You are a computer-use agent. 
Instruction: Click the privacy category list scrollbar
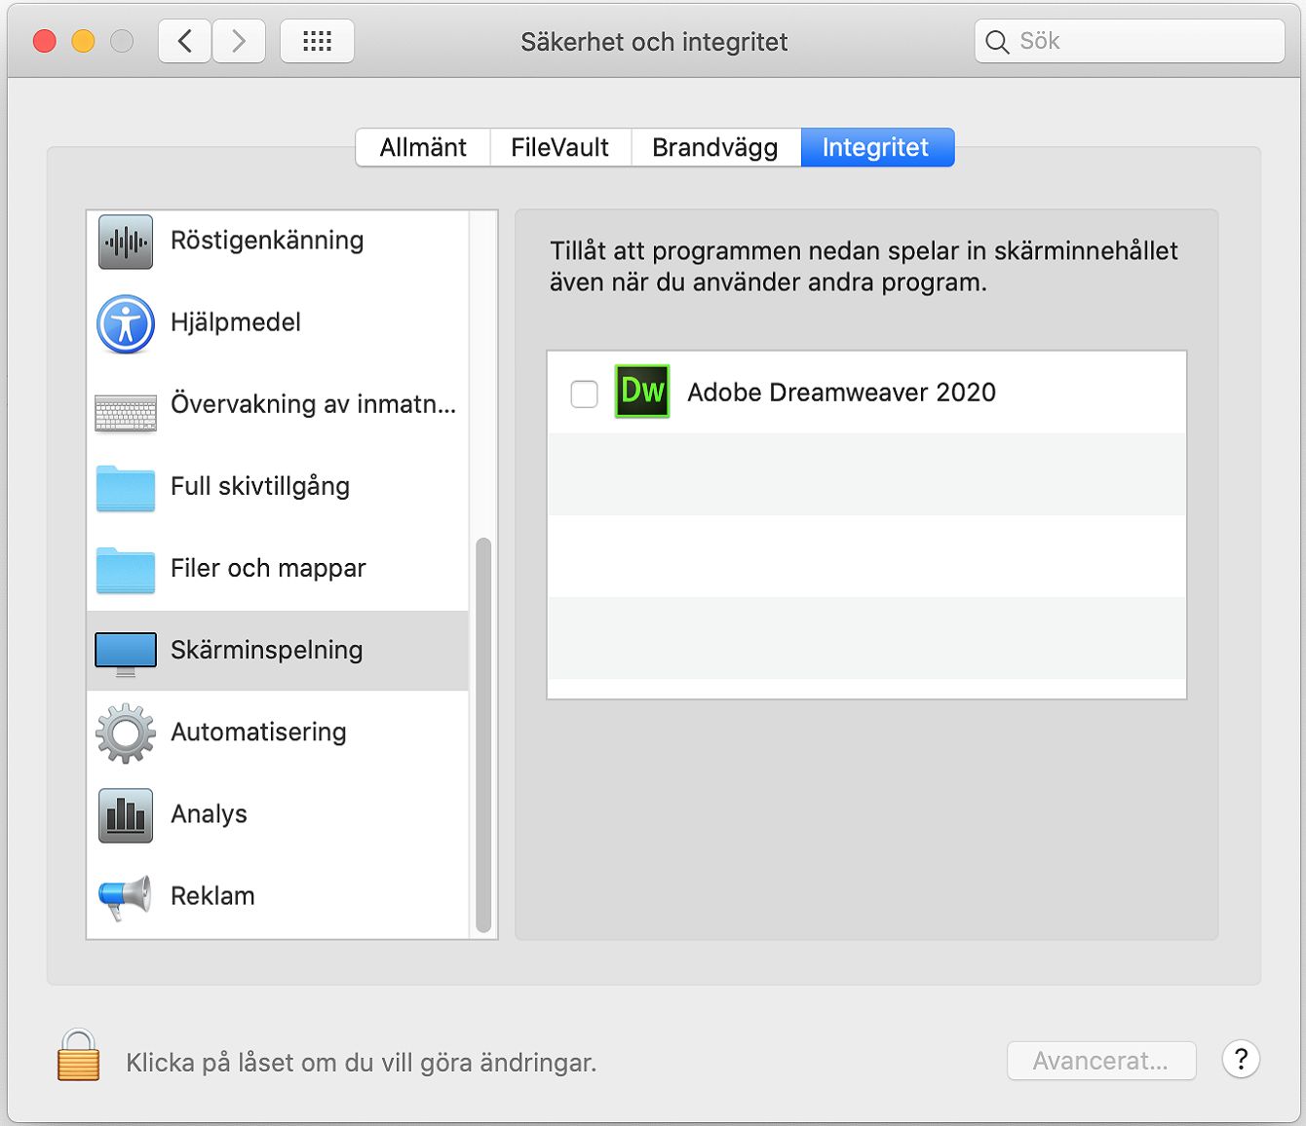click(483, 734)
